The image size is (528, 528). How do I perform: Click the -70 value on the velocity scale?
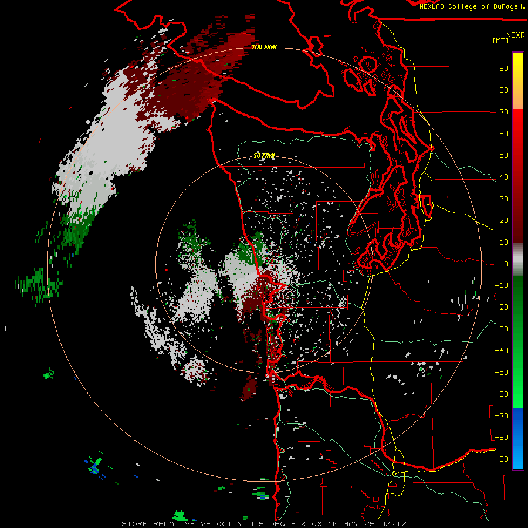point(502,415)
